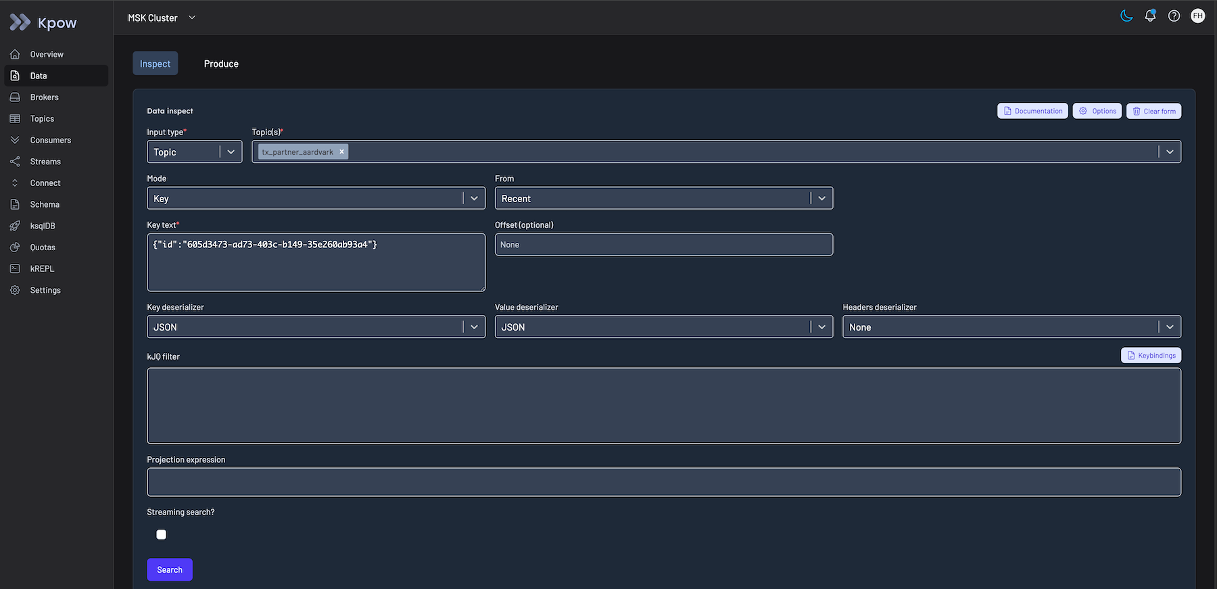1217x589 pixels.
Task: Open Quotas page in sidebar
Action: click(43, 248)
